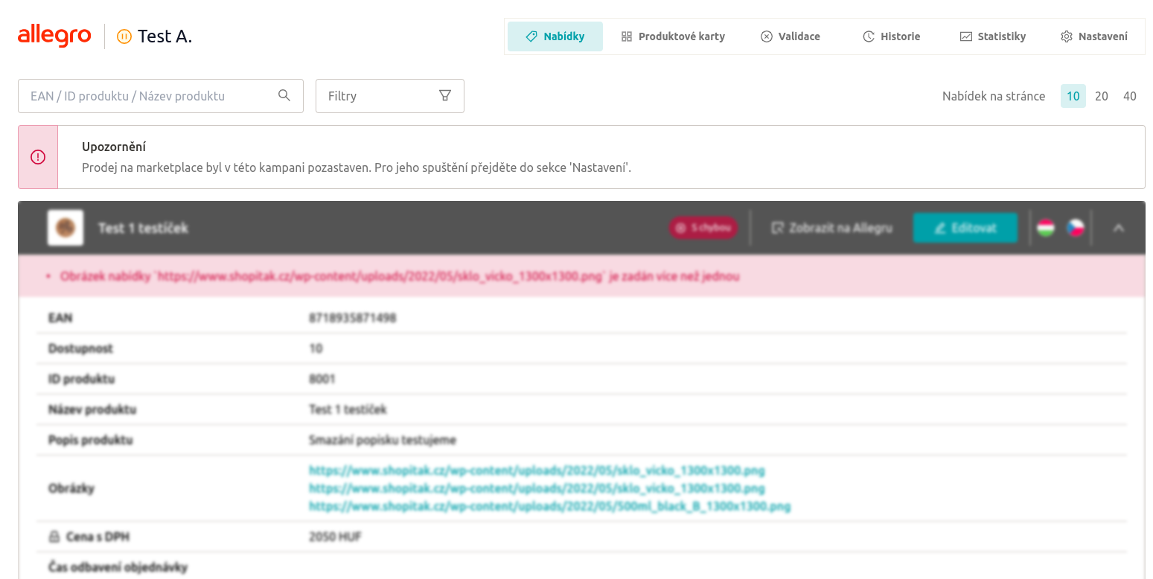Open the Nastavení tab
Viewport: 1153px width, 579px height.
point(1093,36)
